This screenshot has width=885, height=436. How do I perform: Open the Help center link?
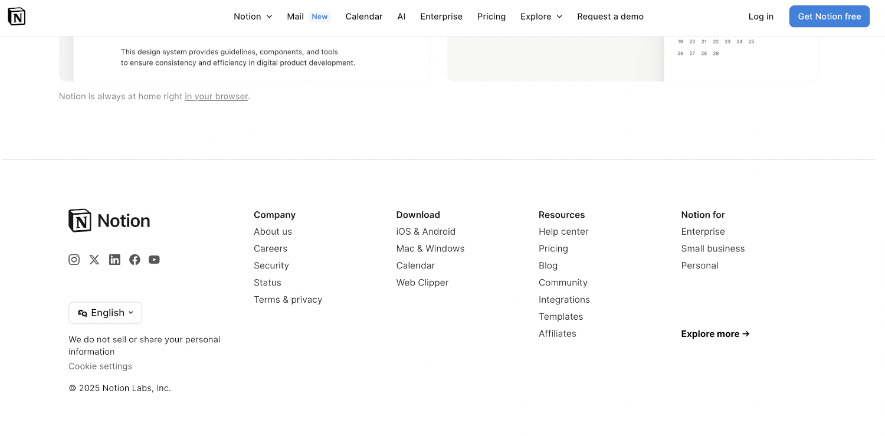click(563, 232)
